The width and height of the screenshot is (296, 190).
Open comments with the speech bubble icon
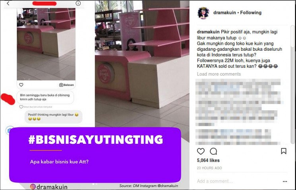click(213, 151)
